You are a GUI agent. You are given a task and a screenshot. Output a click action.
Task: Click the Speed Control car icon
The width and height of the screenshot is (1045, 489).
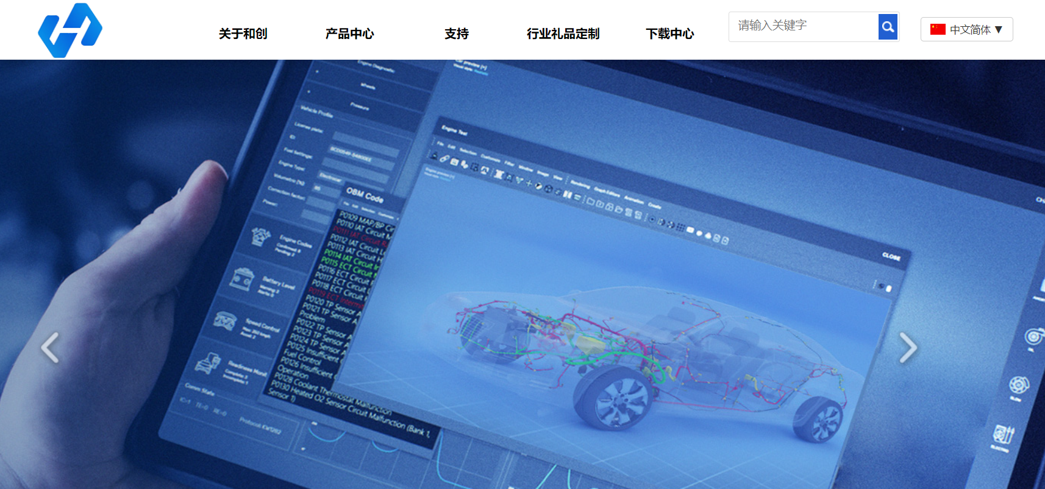click(x=225, y=320)
